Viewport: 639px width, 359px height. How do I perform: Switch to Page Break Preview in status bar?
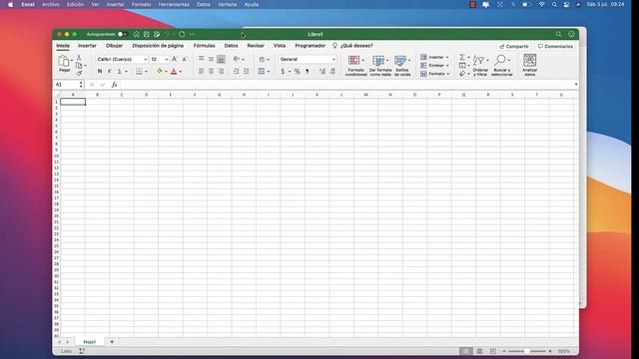(x=493, y=351)
